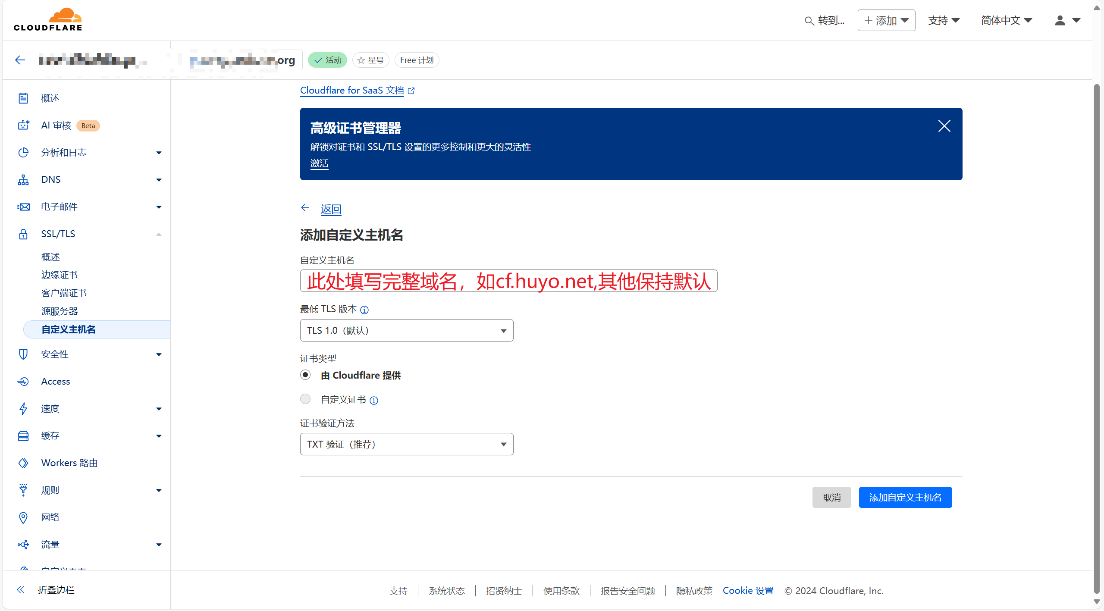
Task: Click the Cookie 设置 footer link
Action: pos(748,591)
